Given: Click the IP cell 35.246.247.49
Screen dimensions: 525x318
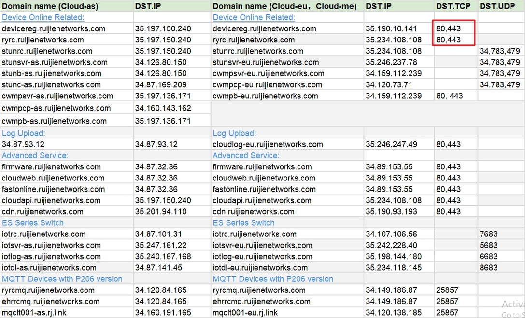Looking at the screenshot, I should point(391,144).
